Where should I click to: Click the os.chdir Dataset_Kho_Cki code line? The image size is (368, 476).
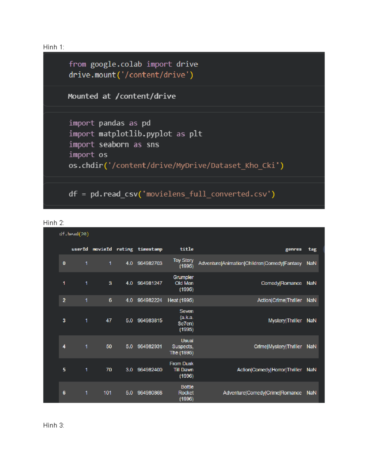coord(176,166)
